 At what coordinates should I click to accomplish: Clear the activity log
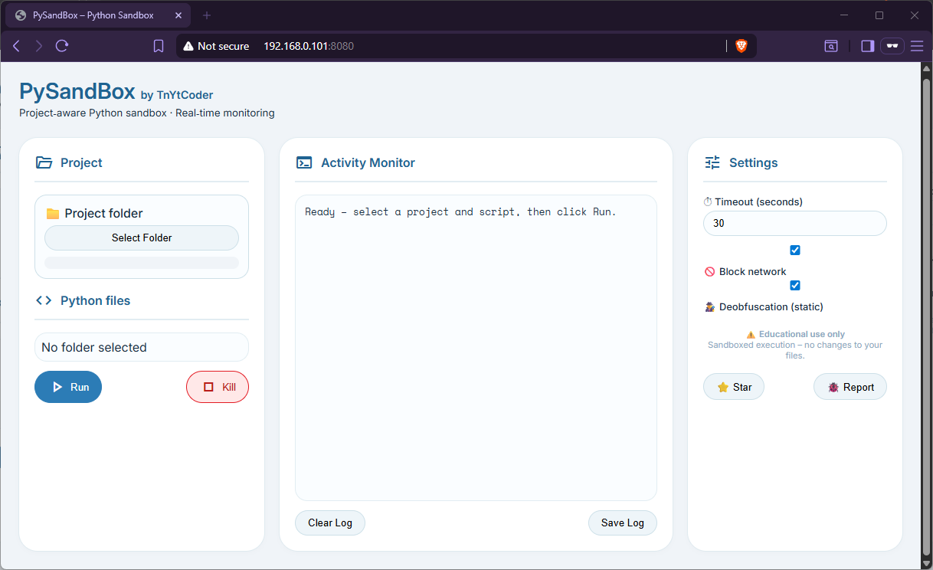[330, 522]
